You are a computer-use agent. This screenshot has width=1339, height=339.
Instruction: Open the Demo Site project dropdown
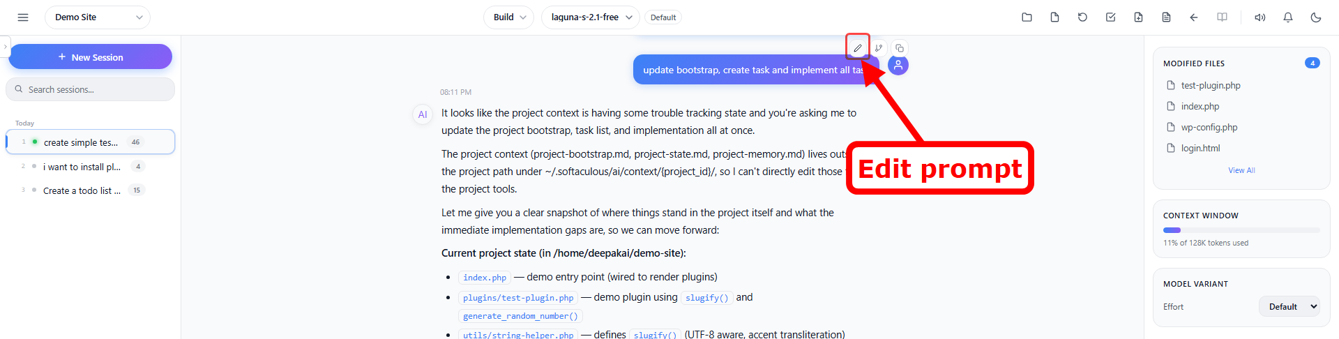tap(98, 17)
